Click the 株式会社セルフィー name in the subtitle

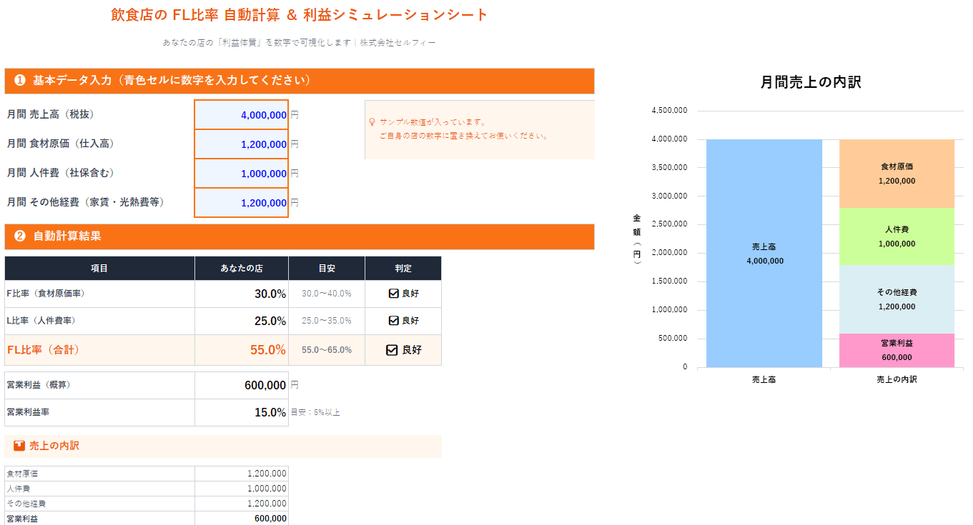coord(398,42)
